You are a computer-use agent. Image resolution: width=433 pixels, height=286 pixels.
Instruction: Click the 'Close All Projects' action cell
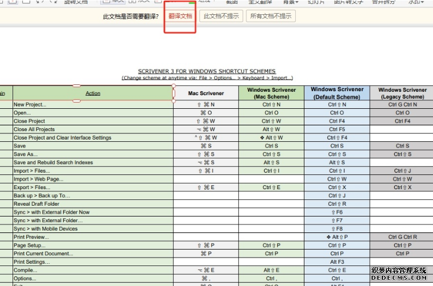point(93,129)
